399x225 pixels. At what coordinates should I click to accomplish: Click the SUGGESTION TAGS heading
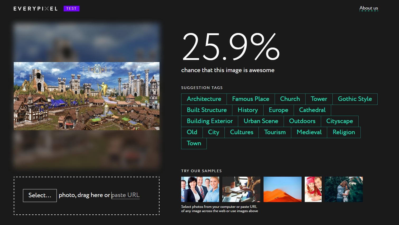coord(202,88)
